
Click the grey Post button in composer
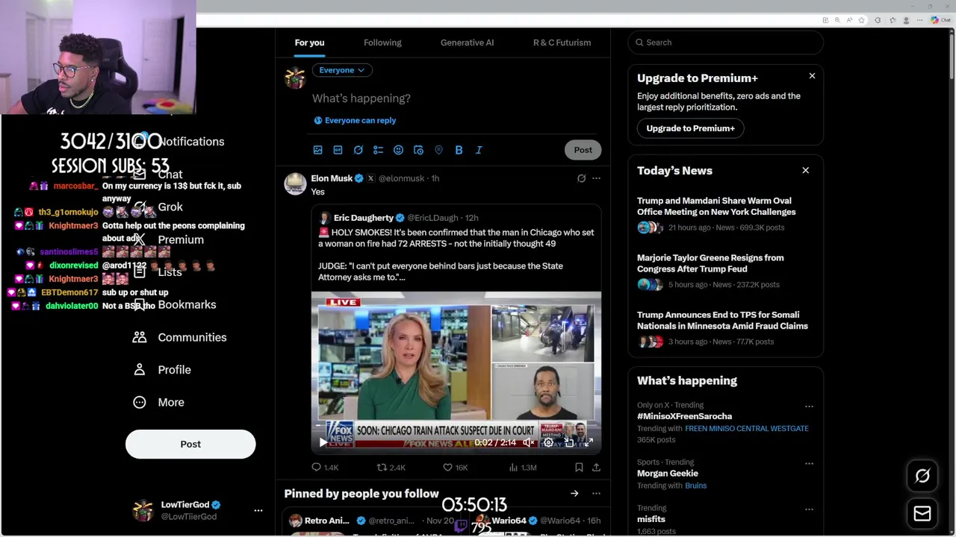tap(583, 150)
